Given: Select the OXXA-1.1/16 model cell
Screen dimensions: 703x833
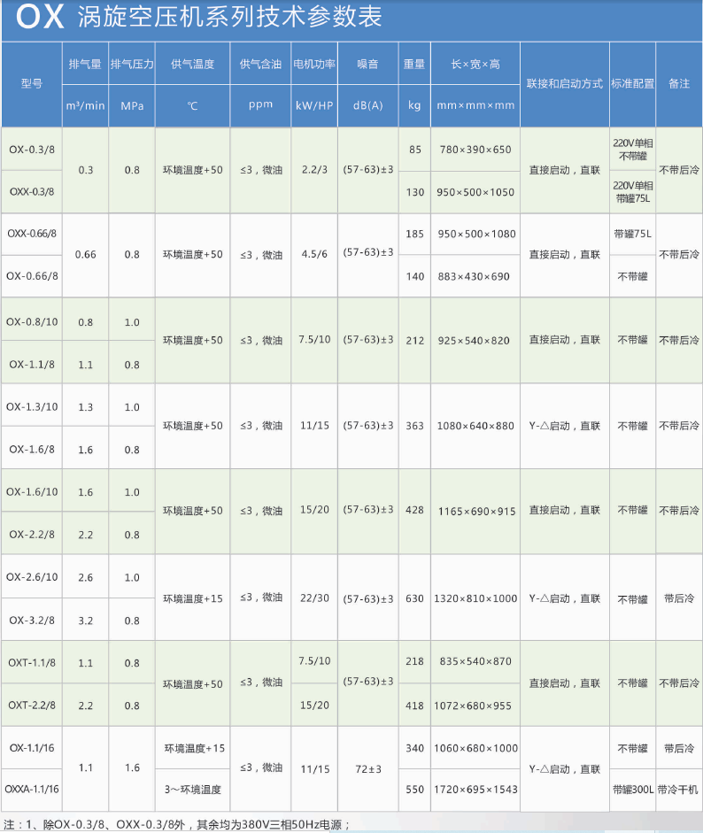Looking at the screenshot, I should [x=31, y=790].
